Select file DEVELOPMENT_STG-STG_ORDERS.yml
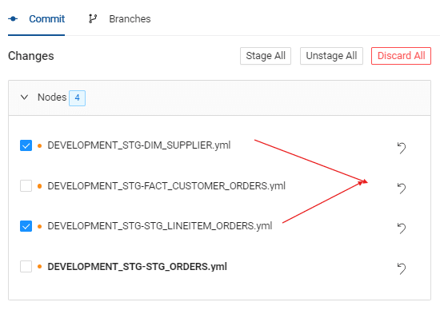The width and height of the screenshot is (440, 310). [x=138, y=267]
